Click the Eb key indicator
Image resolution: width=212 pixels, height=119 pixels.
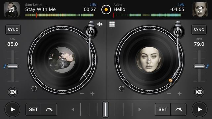coord(93,5)
